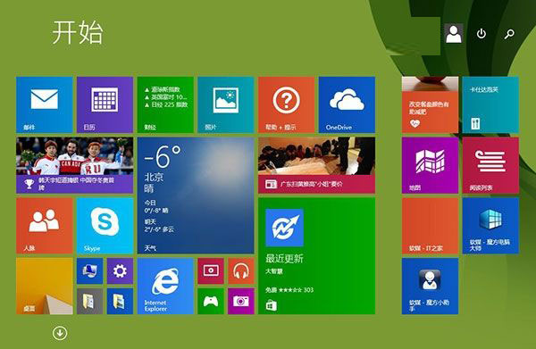Click the search magnifier button
The height and width of the screenshot is (349, 536).
click(509, 34)
